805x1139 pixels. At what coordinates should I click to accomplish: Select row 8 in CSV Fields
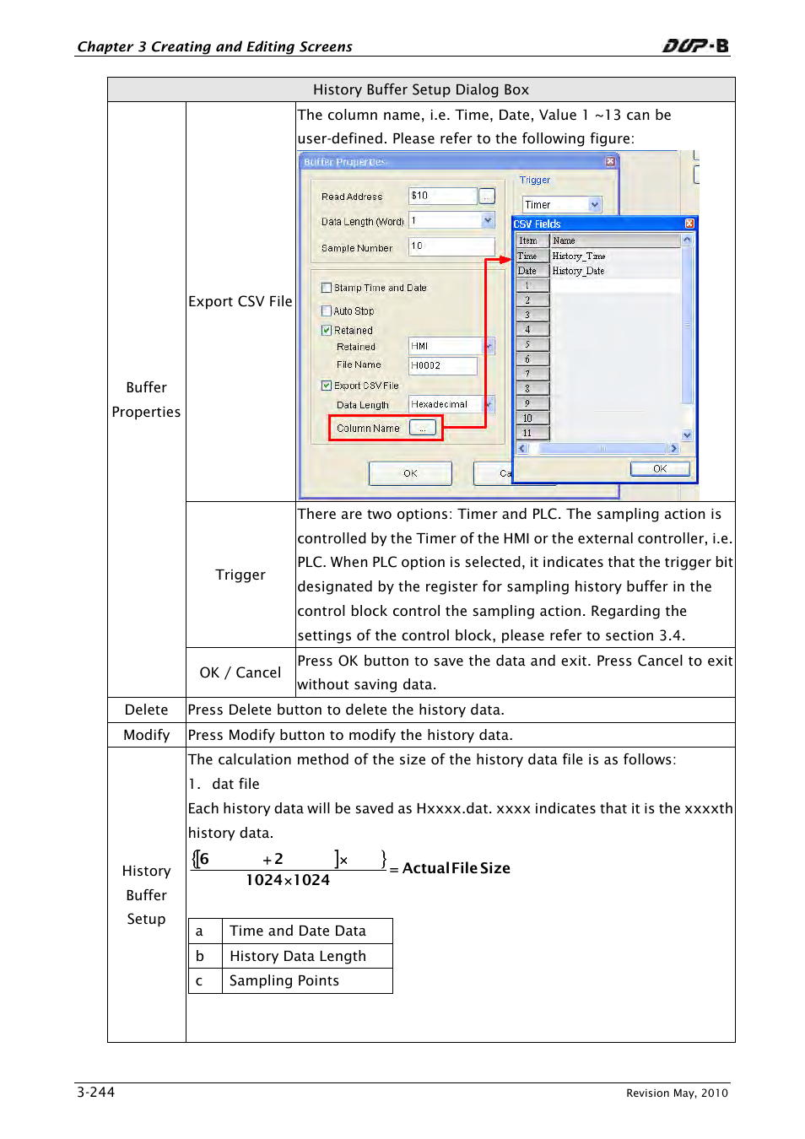pyautogui.click(x=532, y=389)
